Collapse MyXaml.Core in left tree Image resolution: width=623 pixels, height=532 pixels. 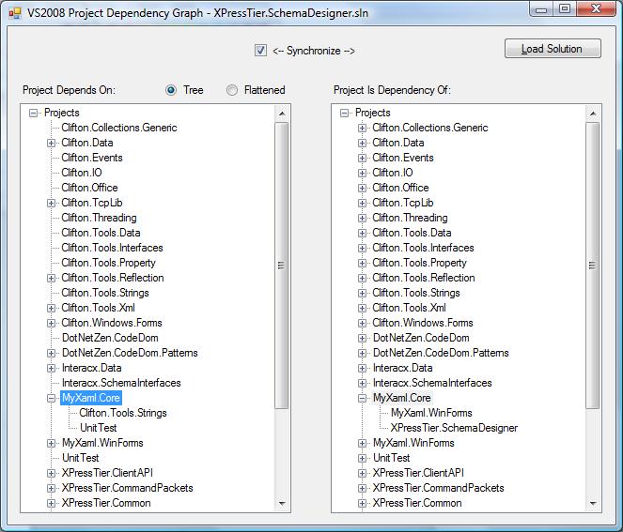click(x=52, y=398)
